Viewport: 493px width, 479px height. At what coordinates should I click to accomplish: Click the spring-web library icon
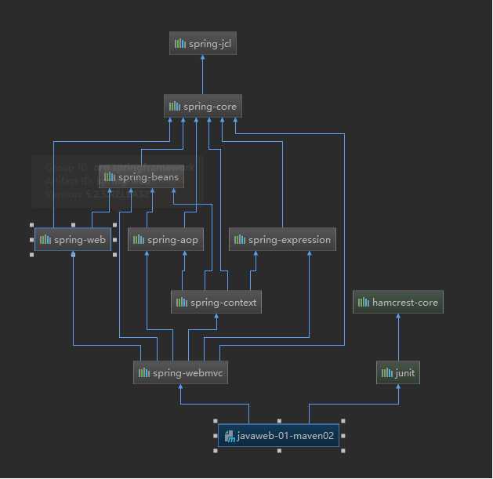coord(45,240)
